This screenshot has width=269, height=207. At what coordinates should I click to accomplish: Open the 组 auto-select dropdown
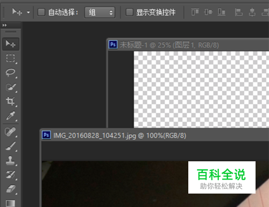[100, 12]
